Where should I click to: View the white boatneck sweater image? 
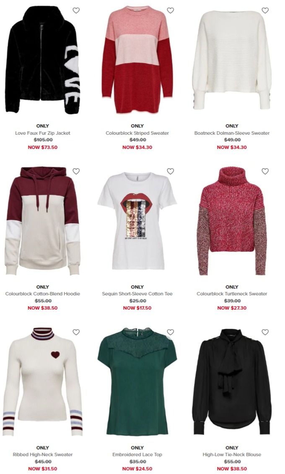click(x=232, y=60)
